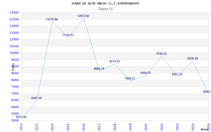This screenshot has height=132, width=211.
Task: Click the Importi subtitle
Action: (105, 9)
